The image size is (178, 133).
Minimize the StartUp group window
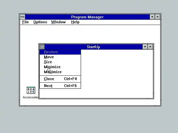(145, 47)
